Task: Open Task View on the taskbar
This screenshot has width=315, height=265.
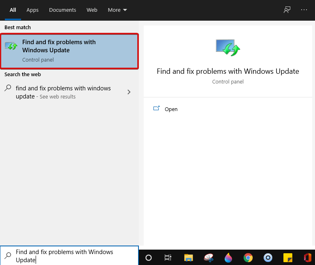Action: pyautogui.click(x=168, y=258)
